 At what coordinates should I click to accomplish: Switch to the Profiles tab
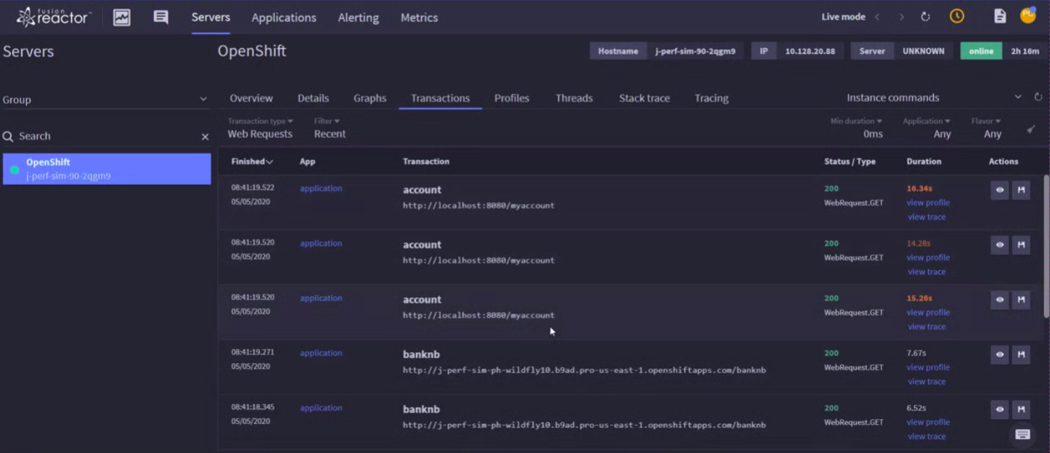point(512,99)
